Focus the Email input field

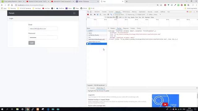click(x=43, y=29)
